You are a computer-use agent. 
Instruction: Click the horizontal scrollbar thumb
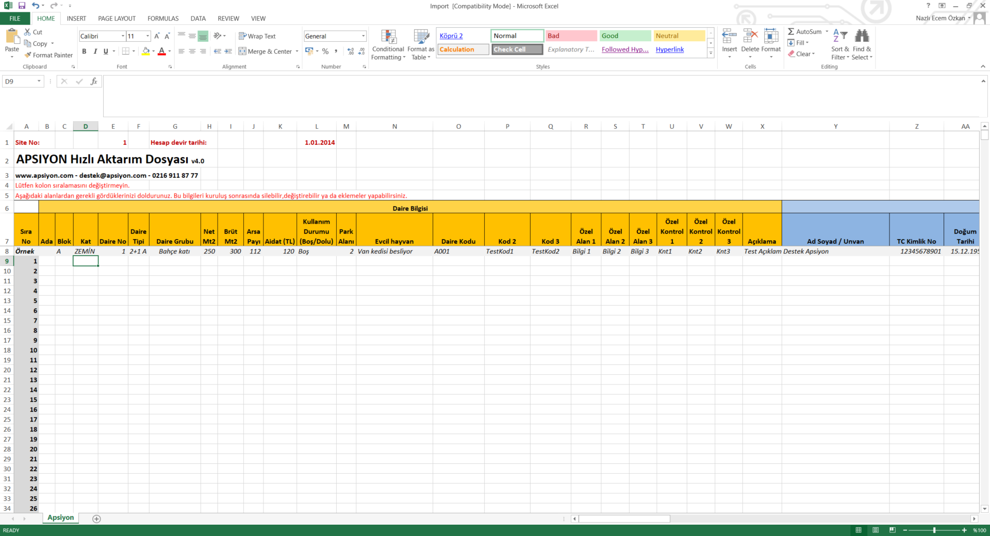[x=624, y=518]
